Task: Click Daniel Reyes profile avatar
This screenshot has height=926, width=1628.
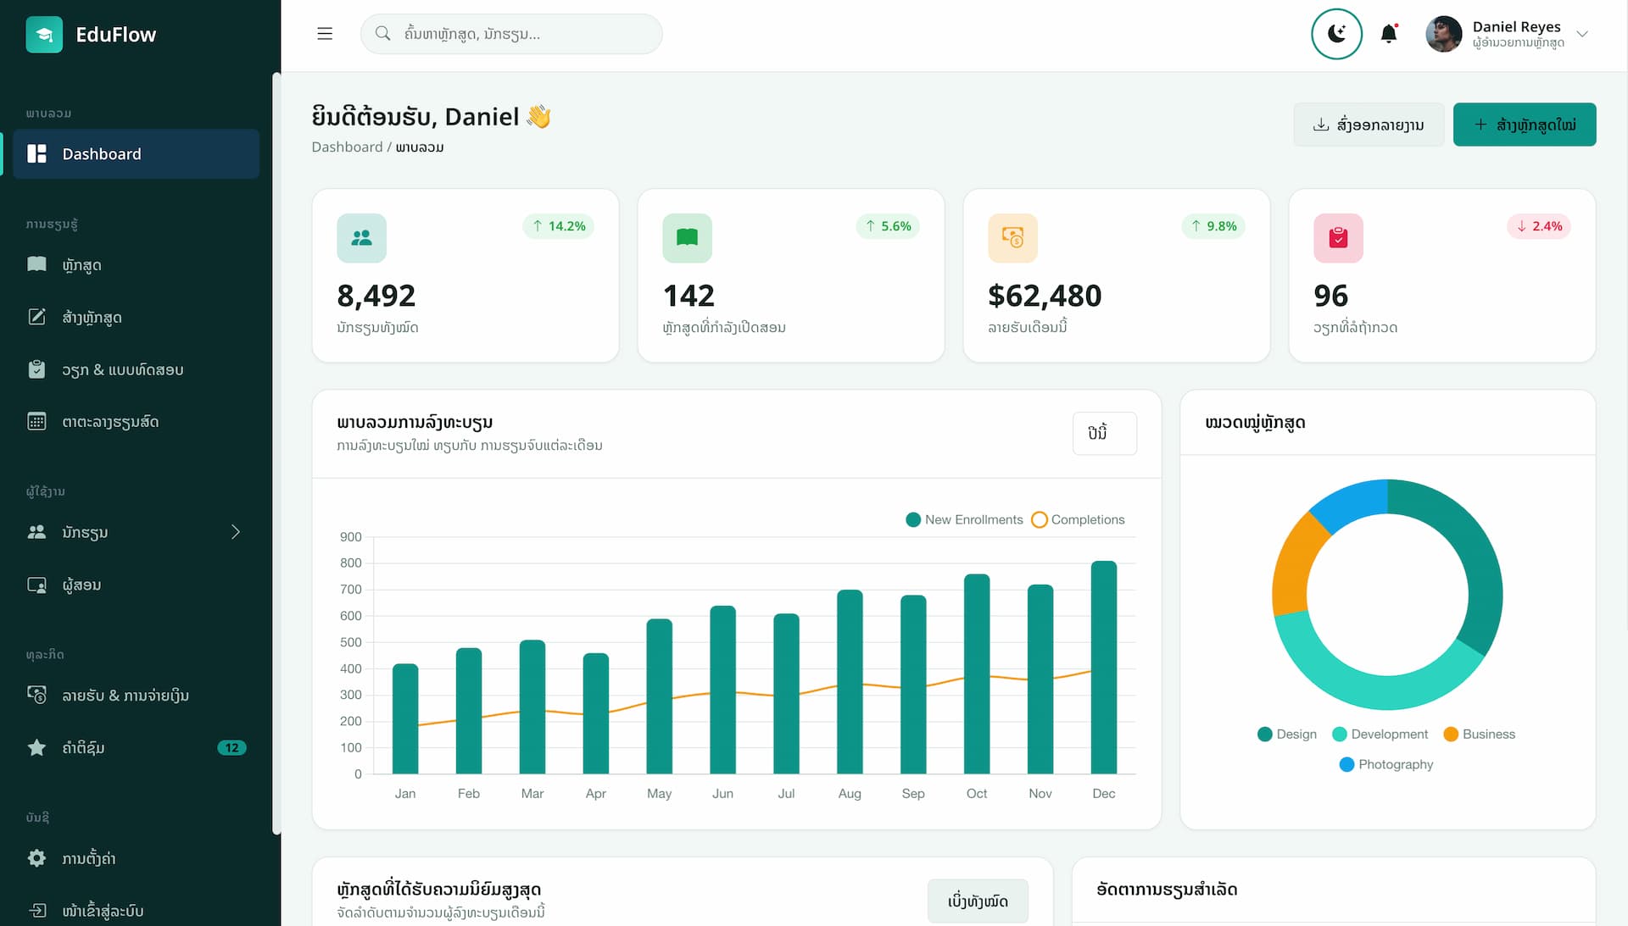Action: pos(1443,34)
